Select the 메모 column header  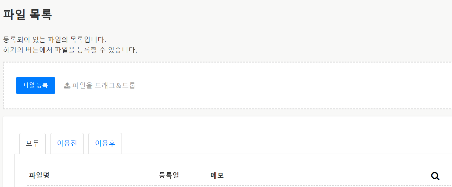(x=217, y=175)
